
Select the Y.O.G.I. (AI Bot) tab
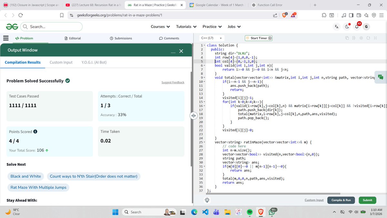pos(94,62)
